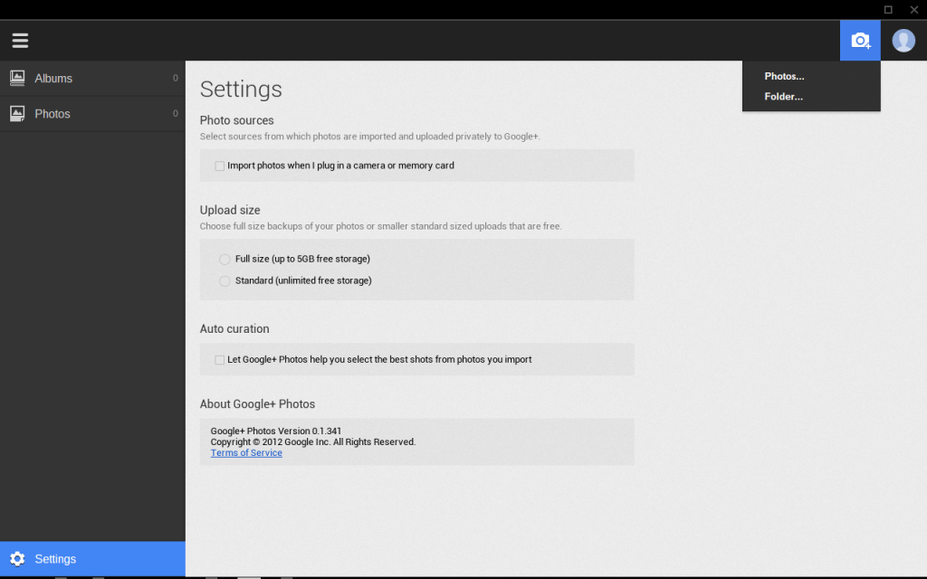The width and height of the screenshot is (927, 579).
Task: Enable import photos from camera or memory card
Action: click(220, 166)
